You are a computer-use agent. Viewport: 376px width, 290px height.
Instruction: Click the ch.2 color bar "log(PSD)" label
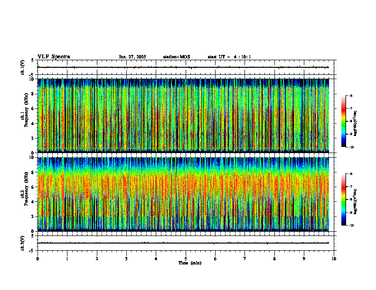(x=356, y=202)
